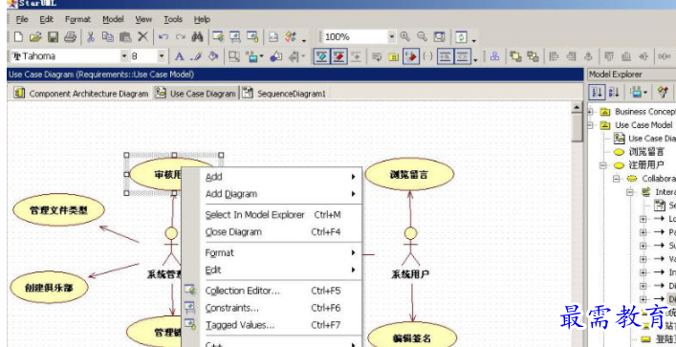
Task: Fit diagram to window icon
Action: point(439,37)
